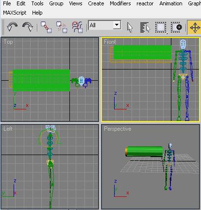Activate the Select and Link tool
Screen dimensions: 201x210
click(46, 27)
